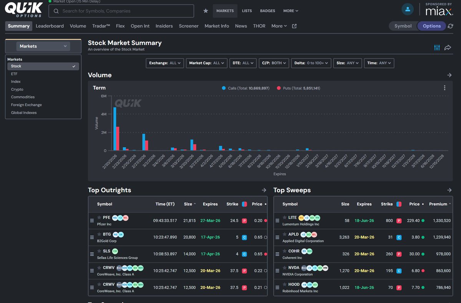Click the 2/20/2026 calls volume bar
Screen dimensions: 461x303
point(114,129)
